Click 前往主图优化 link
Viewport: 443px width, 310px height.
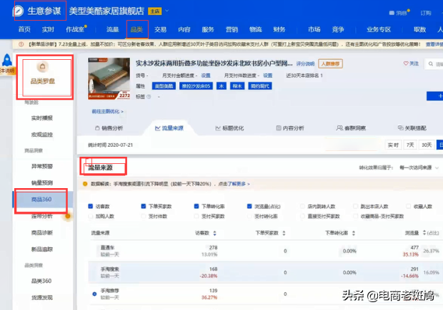[107, 111]
